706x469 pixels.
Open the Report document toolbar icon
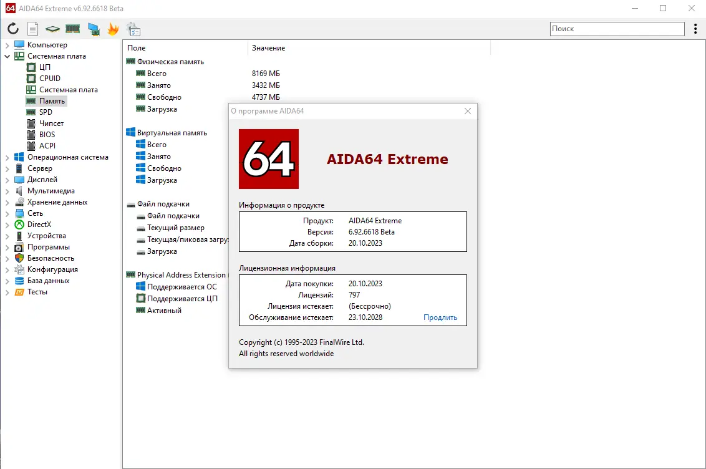coord(33,29)
